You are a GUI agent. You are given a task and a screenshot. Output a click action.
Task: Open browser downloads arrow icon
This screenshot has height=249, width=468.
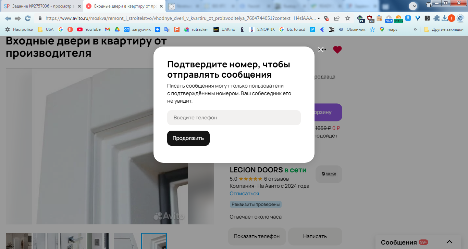pos(444,18)
